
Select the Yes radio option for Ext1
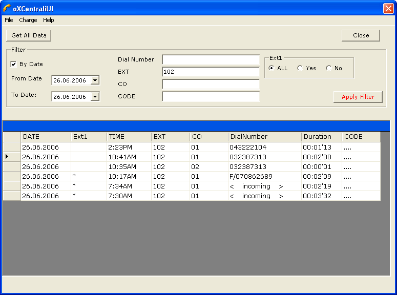300,68
